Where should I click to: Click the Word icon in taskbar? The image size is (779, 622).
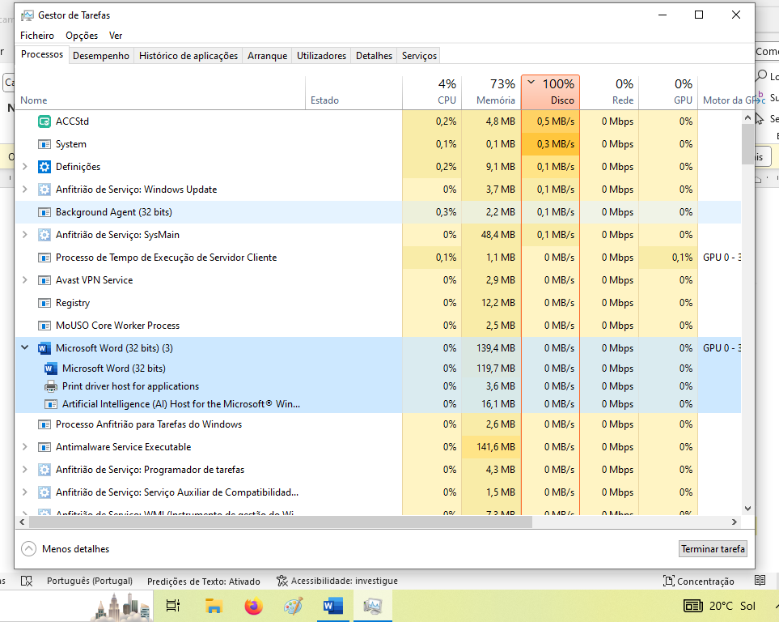pos(332,606)
